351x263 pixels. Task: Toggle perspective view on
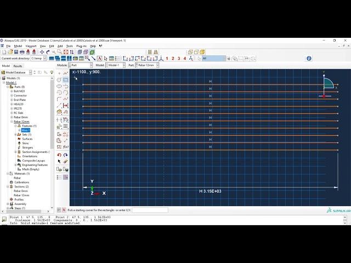(x=156, y=52)
